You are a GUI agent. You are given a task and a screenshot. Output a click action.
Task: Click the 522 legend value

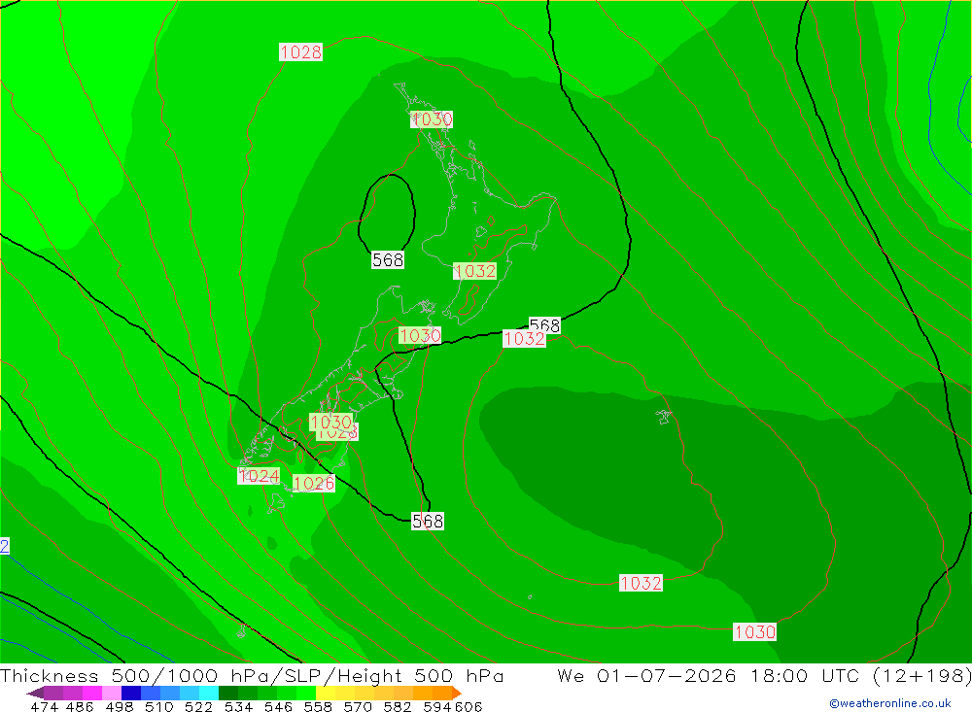pos(199,706)
